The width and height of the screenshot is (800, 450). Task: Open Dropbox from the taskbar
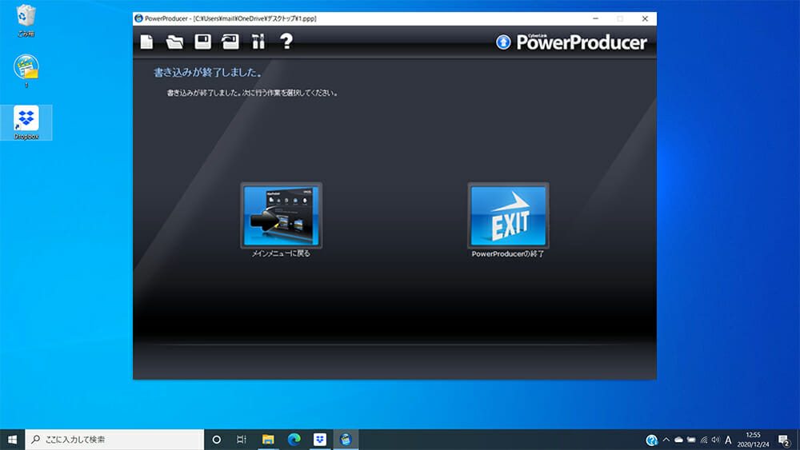[x=320, y=440]
